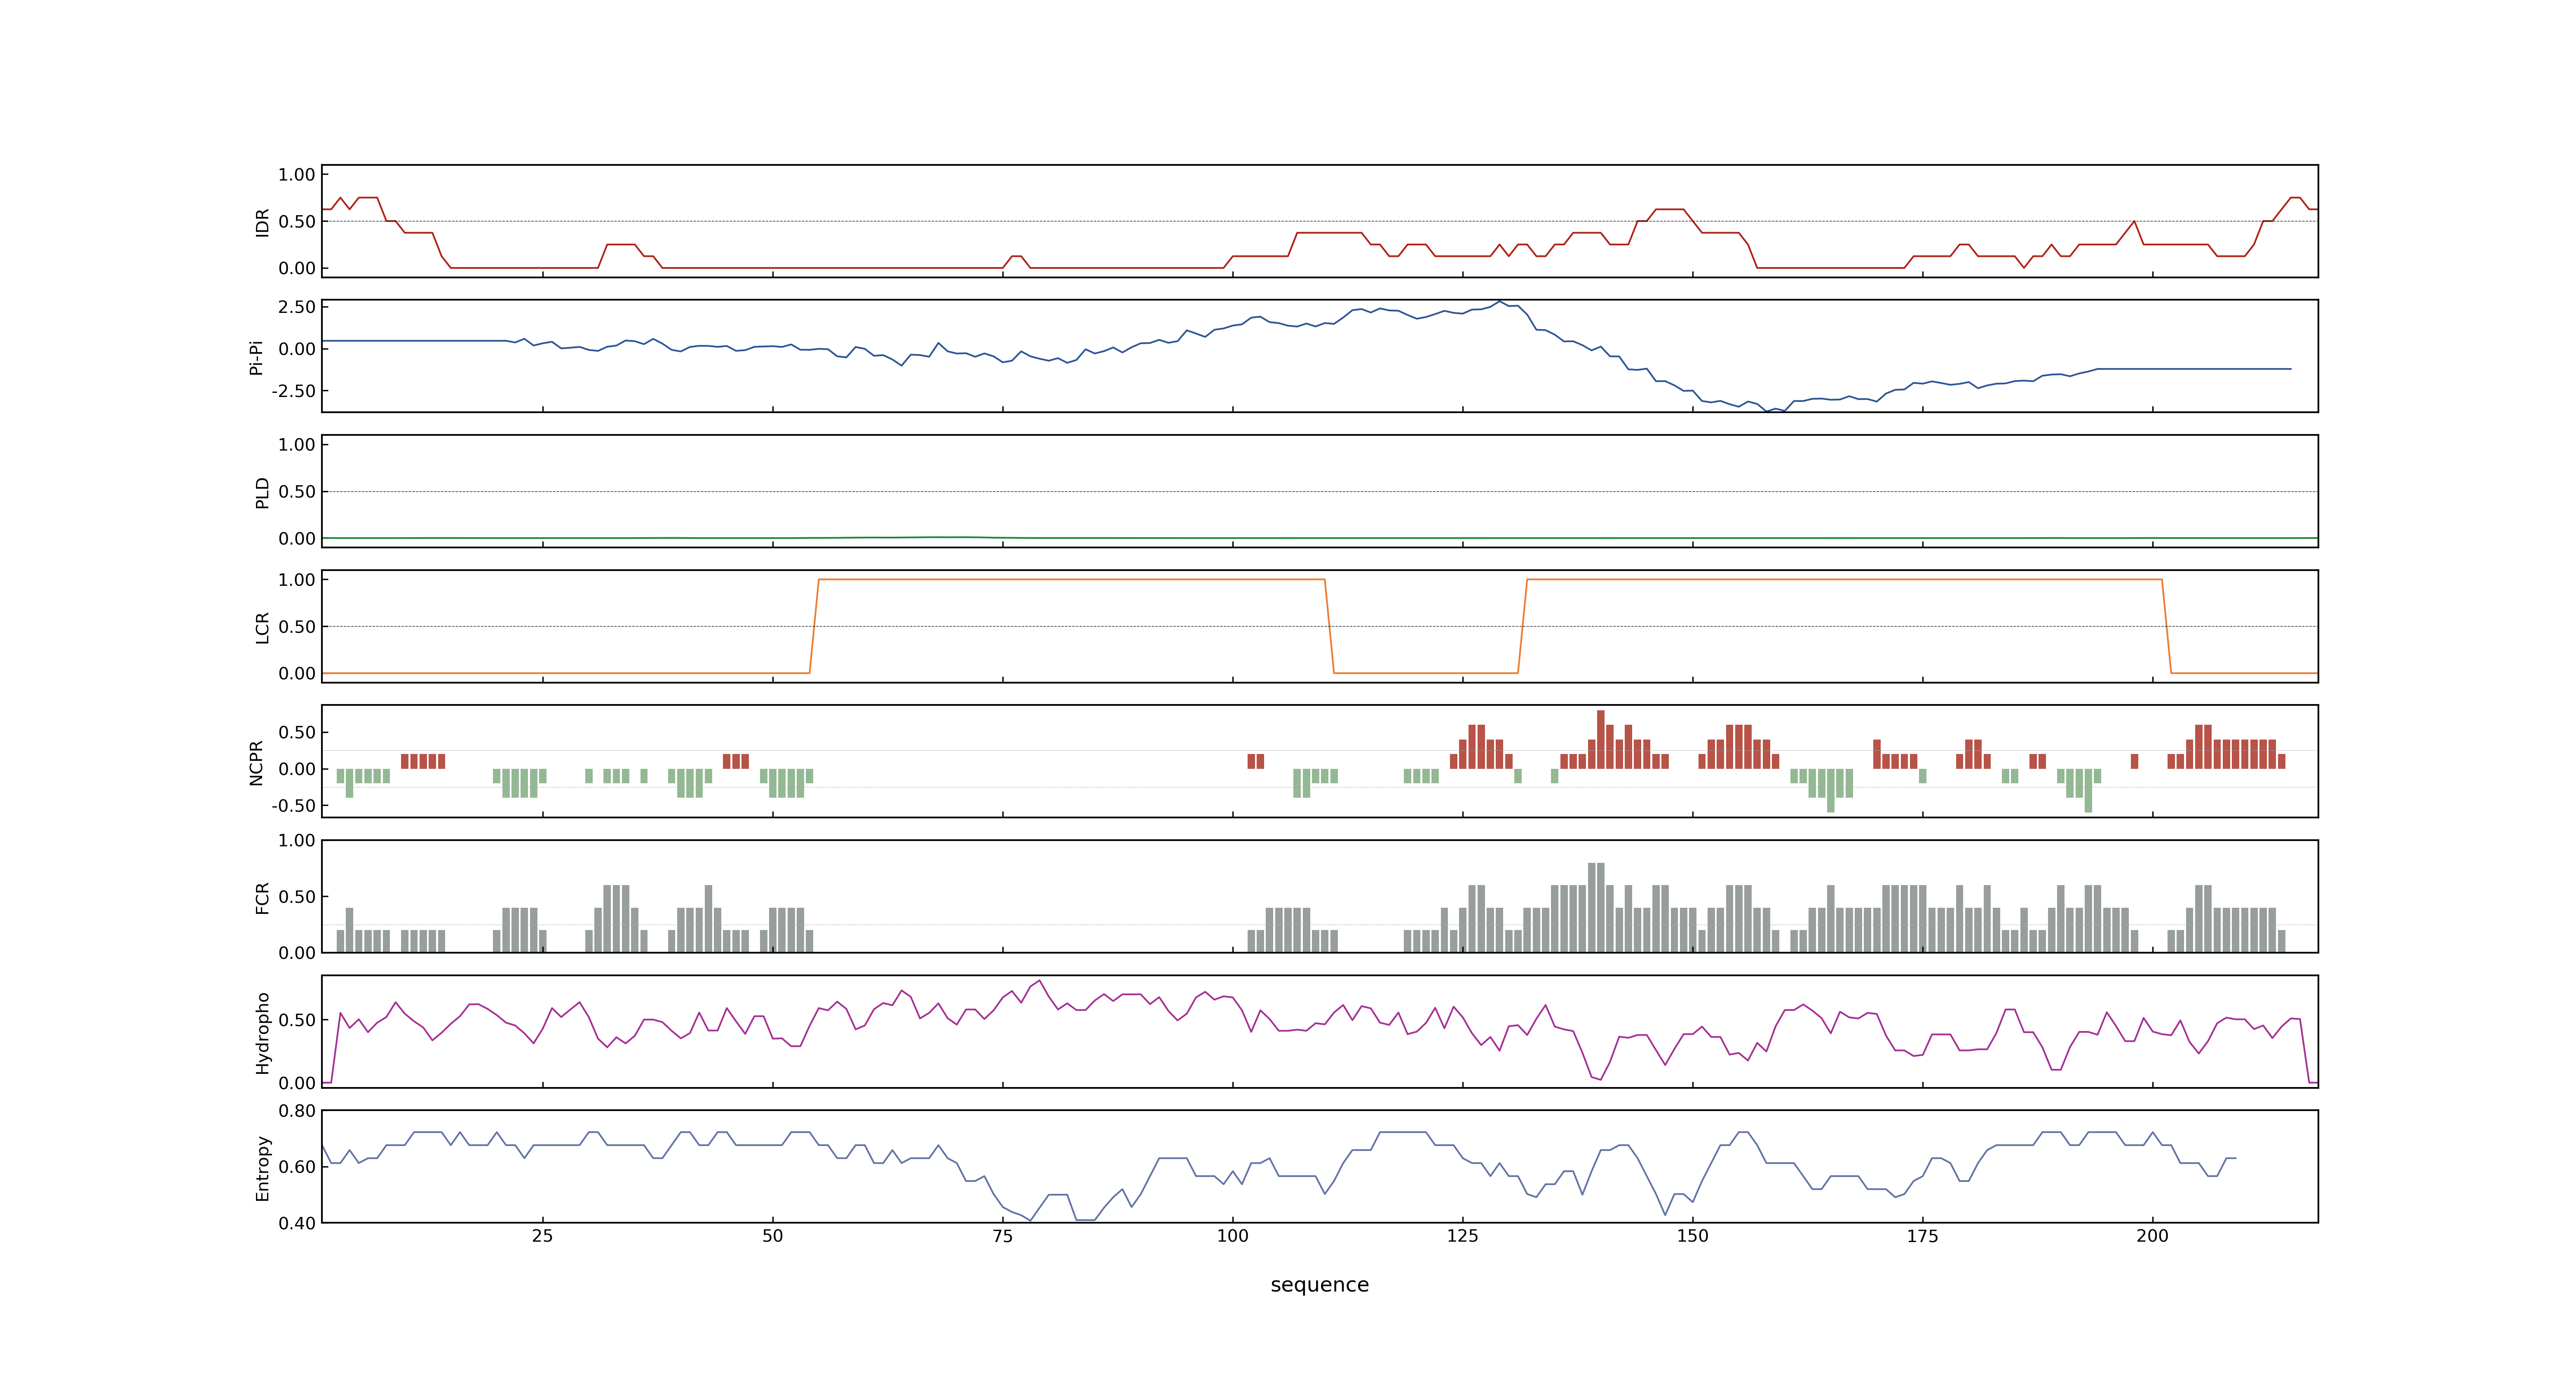Screen dimensions: 2576x1374
Task: Click the Pi-Pi y-axis label
Action: click(x=256, y=357)
